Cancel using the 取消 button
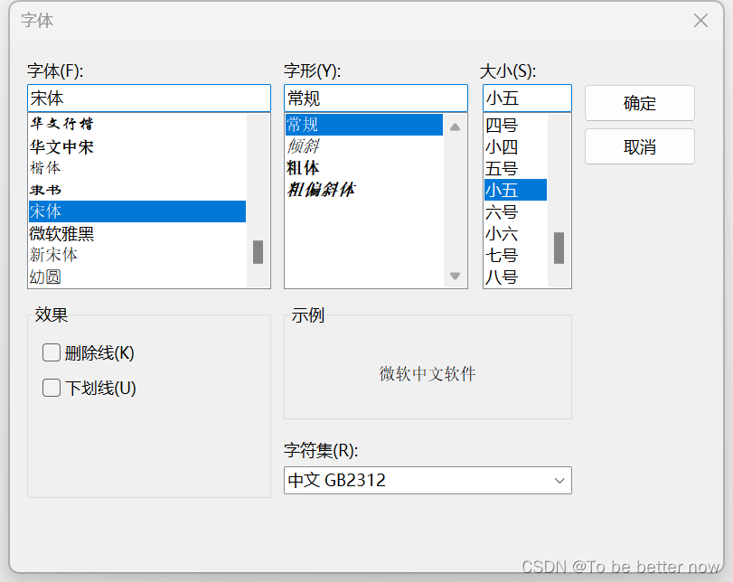 pyautogui.click(x=640, y=146)
